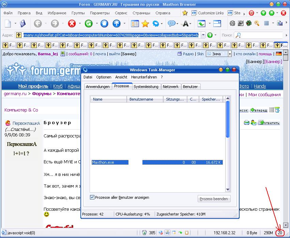The image size is (290, 238).
Task: Click the clipboard icon in status bar
Action: click(187, 233)
